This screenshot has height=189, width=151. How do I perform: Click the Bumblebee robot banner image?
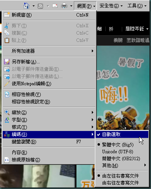(x=123, y=88)
